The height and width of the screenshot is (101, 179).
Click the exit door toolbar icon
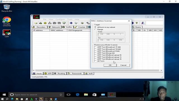[143, 23]
